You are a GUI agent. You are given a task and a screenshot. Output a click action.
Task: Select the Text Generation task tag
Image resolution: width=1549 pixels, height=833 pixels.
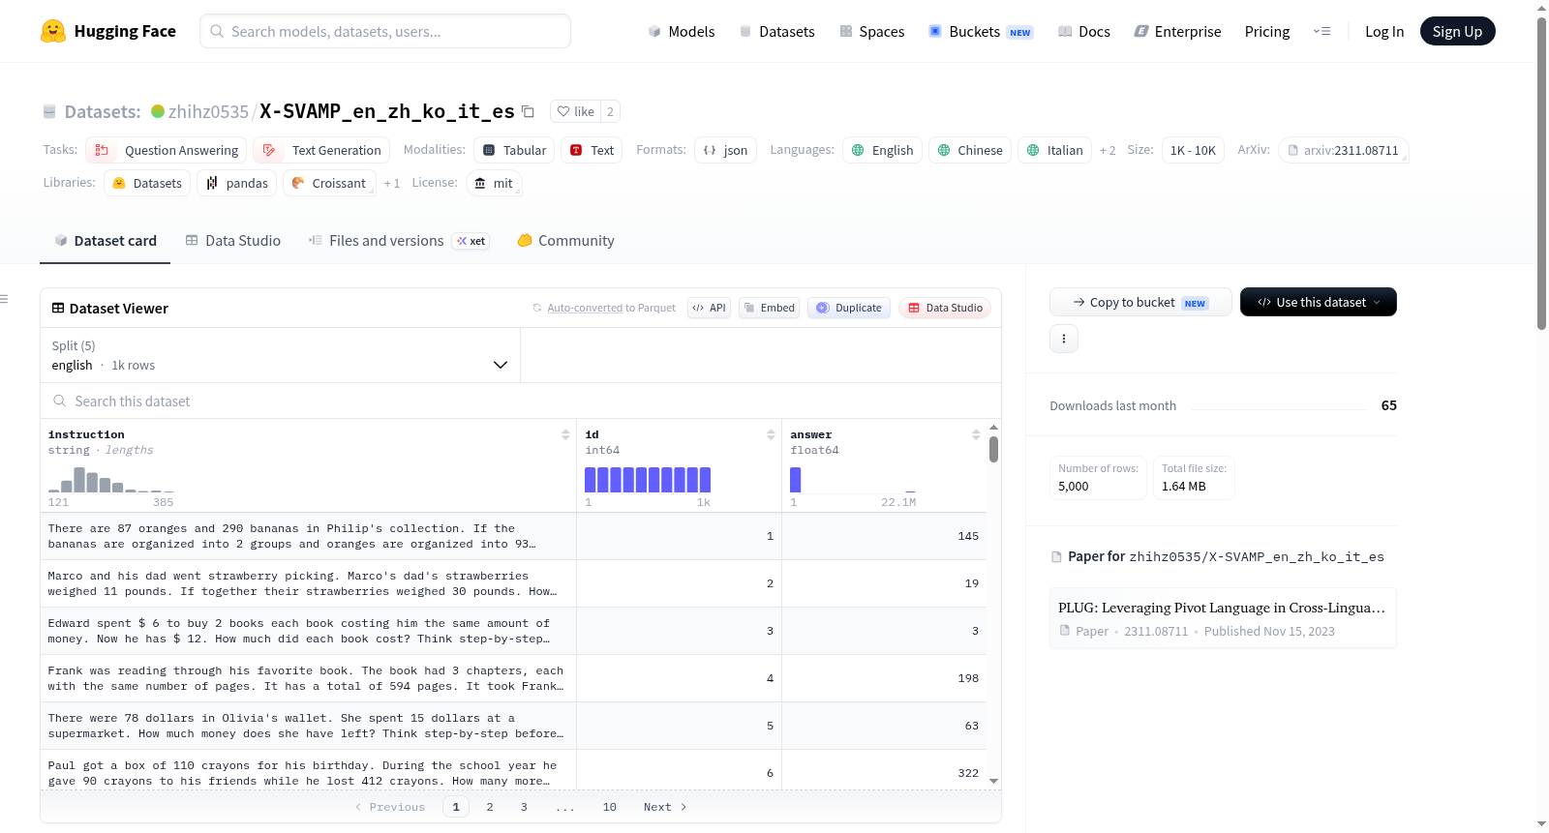322,150
